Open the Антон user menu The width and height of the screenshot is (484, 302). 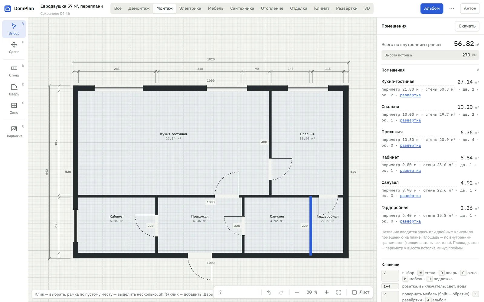coord(470,8)
